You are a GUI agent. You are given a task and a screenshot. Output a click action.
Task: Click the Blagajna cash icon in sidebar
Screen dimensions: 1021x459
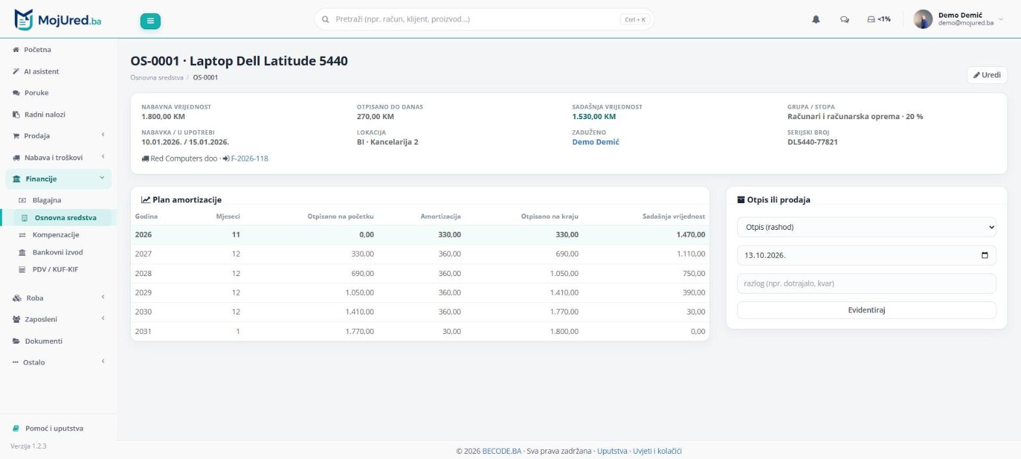point(22,201)
